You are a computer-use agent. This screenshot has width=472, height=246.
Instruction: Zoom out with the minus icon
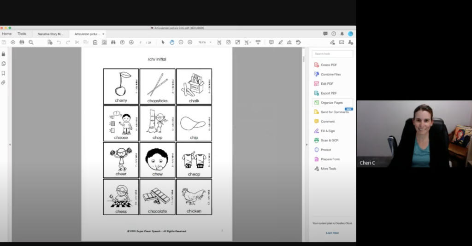pyautogui.click(x=181, y=42)
